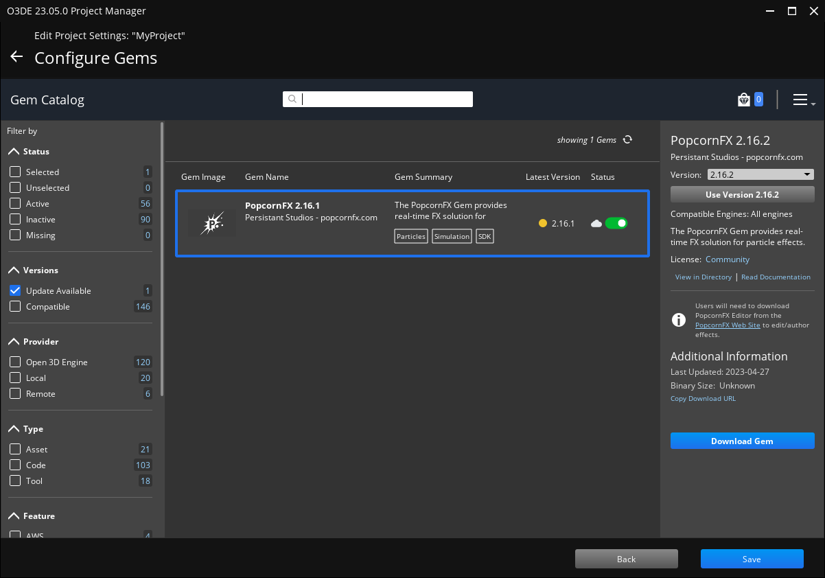Open the Version 2.16.2 dropdown
Viewport: 825px width, 578px height.
tap(759, 174)
